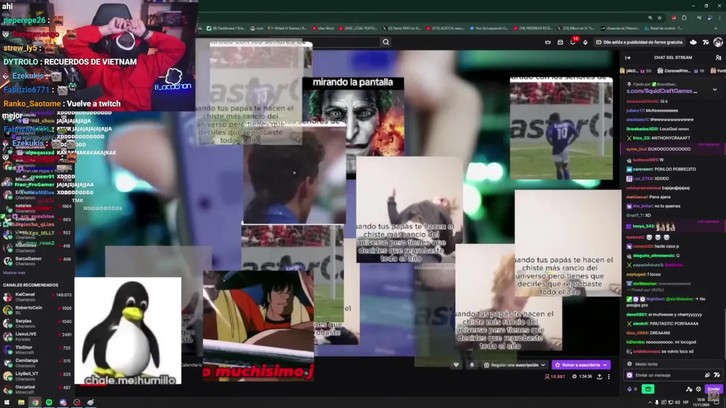Viewport: 726px width, 408px height.
Task: Click the share upload icon below the stream
Action: point(599,376)
